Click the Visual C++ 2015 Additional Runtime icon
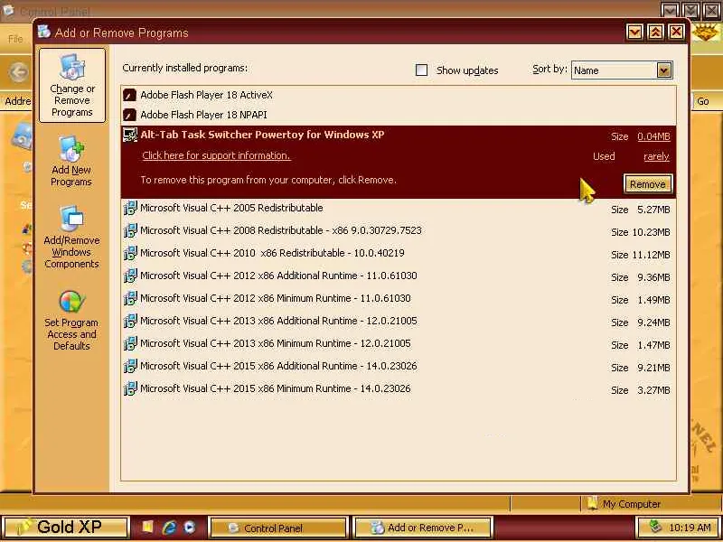 pos(130,367)
